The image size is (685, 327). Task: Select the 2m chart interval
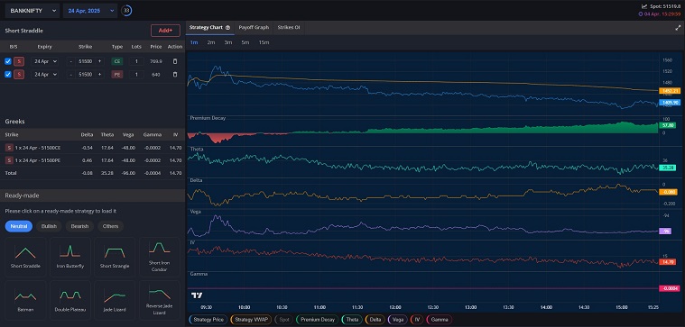211,42
